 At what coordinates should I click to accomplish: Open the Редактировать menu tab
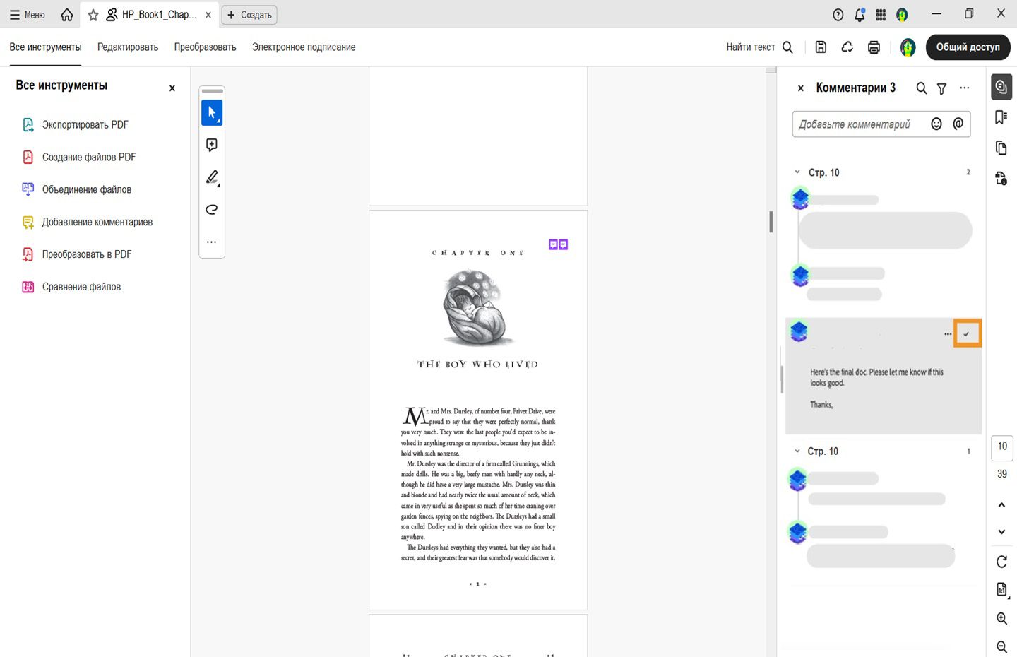128,47
